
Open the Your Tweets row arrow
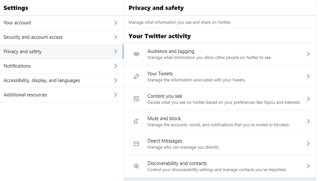point(308,76)
